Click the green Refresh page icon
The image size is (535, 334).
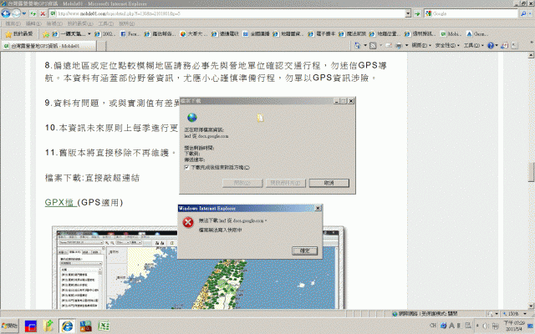click(x=33, y=13)
